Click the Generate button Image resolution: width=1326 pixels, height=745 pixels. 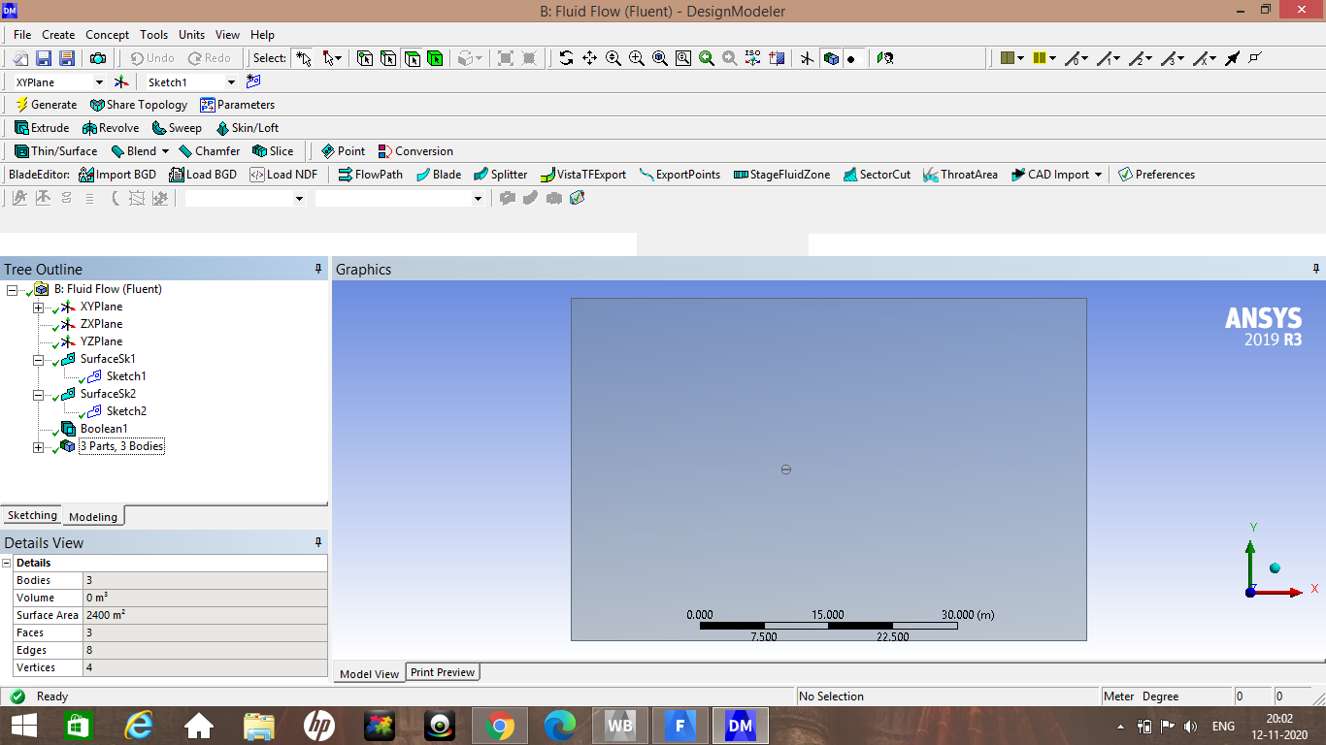(46, 105)
